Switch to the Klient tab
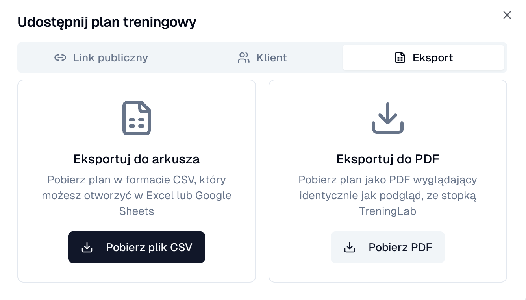 click(x=262, y=57)
